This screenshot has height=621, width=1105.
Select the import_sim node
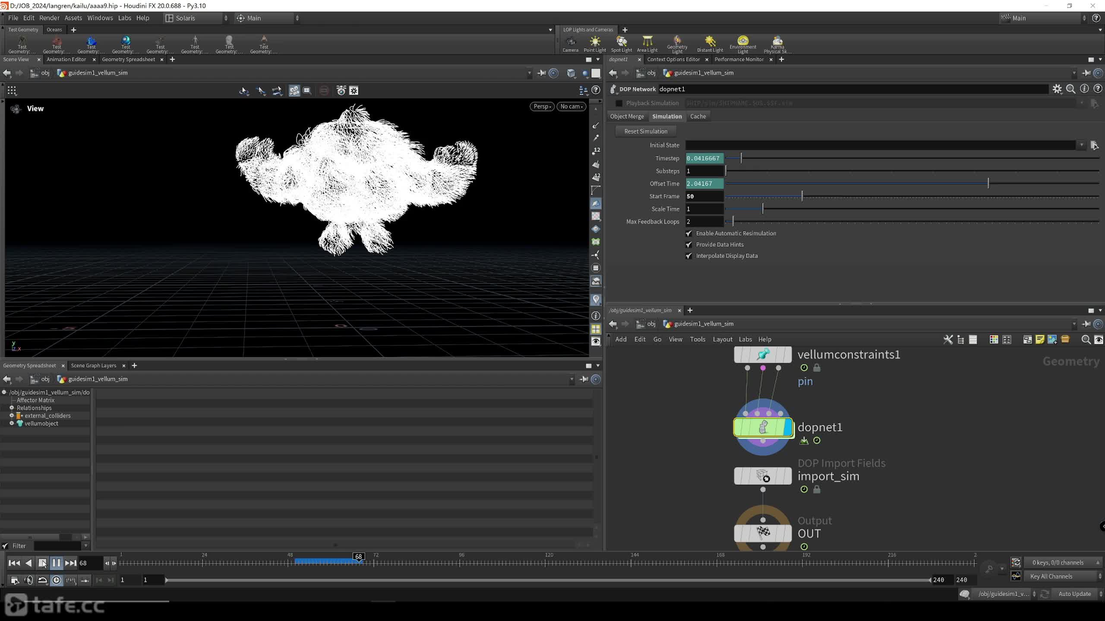tap(763, 476)
